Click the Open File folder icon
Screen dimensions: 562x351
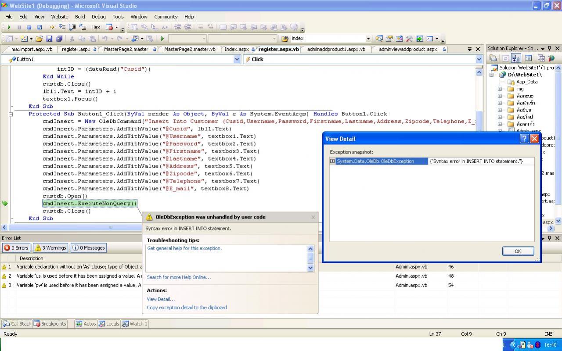pyautogui.click(x=39, y=39)
